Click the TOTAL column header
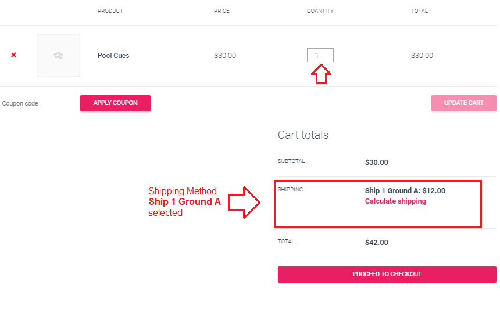 419,11
